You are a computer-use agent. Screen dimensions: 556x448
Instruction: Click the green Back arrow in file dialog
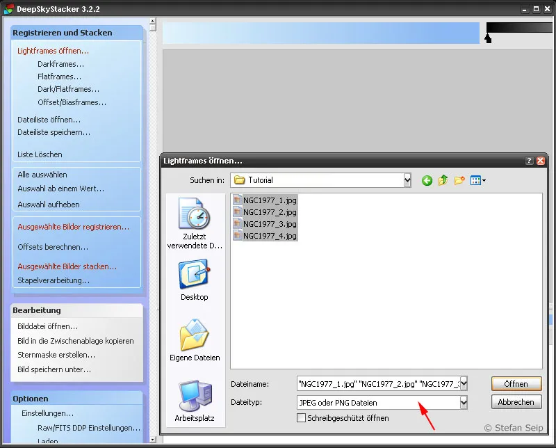click(x=427, y=181)
